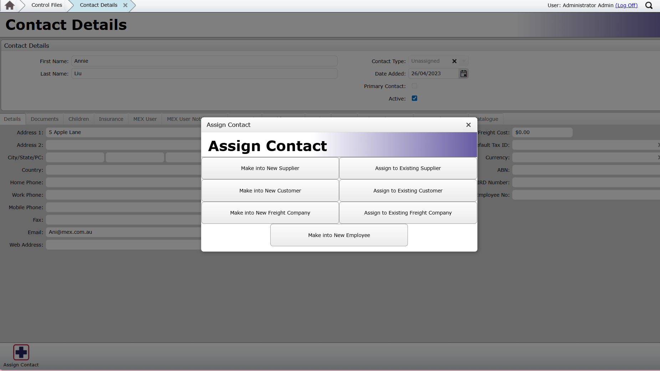
Task: Go to Control Files breadcrumb
Action: click(47, 5)
